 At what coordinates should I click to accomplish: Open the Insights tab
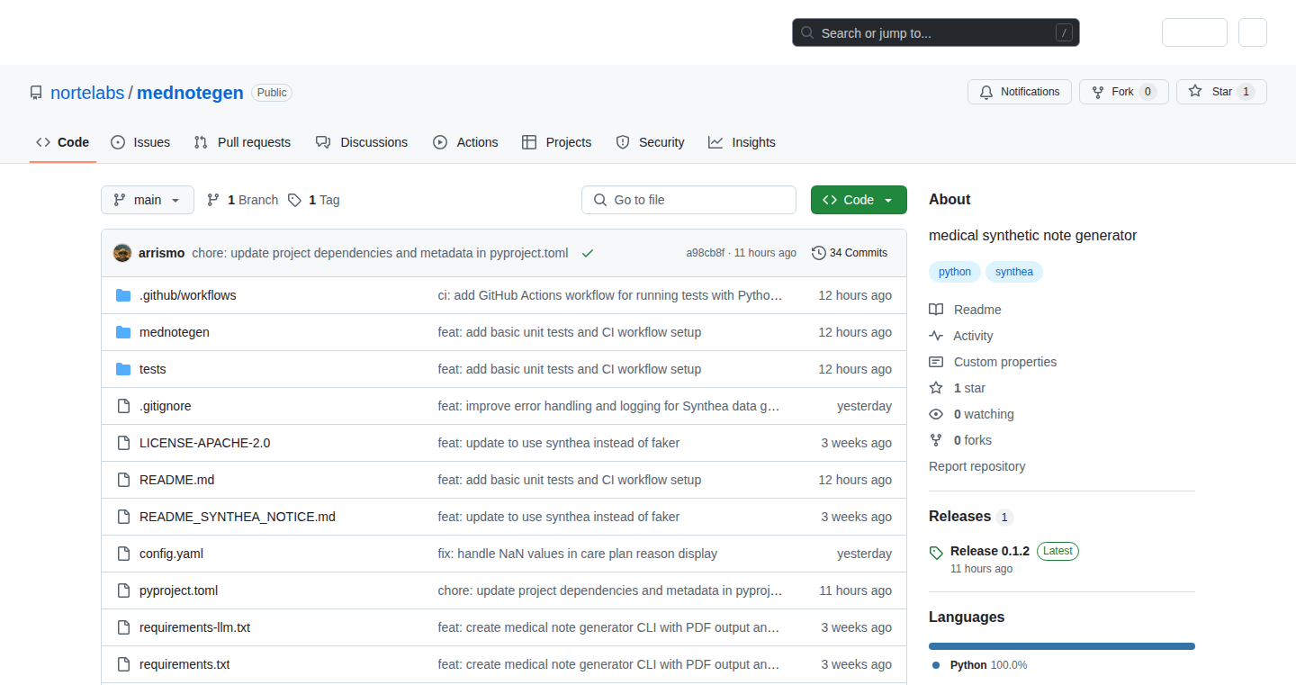742,142
